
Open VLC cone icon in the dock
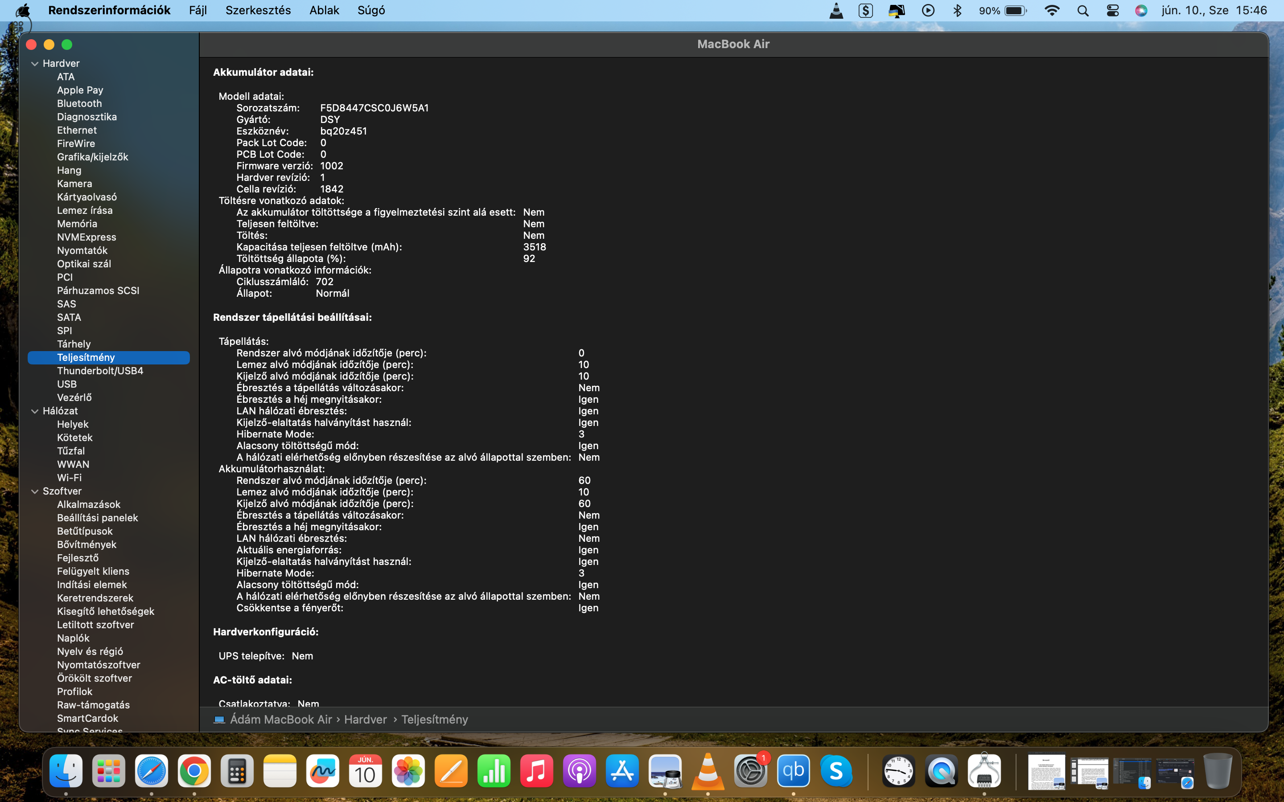click(x=708, y=771)
